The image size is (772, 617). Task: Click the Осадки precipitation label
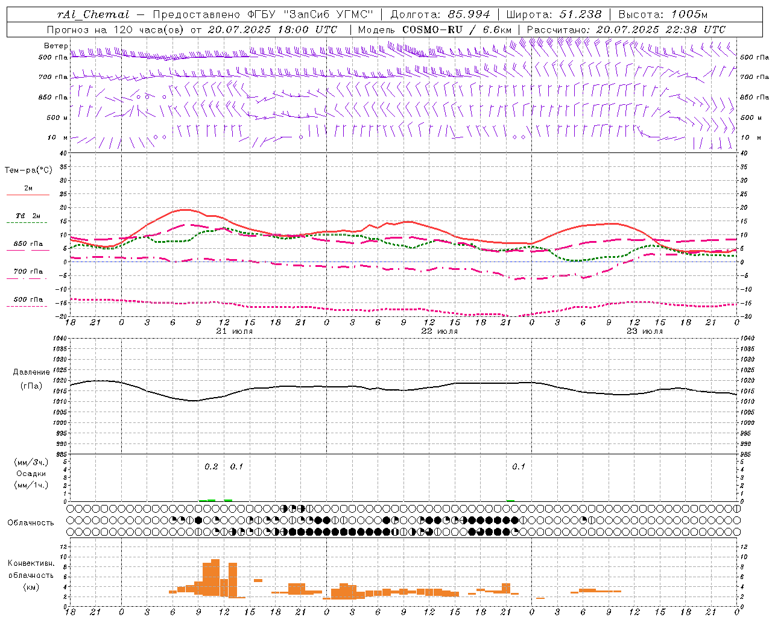tap(31, 474)
